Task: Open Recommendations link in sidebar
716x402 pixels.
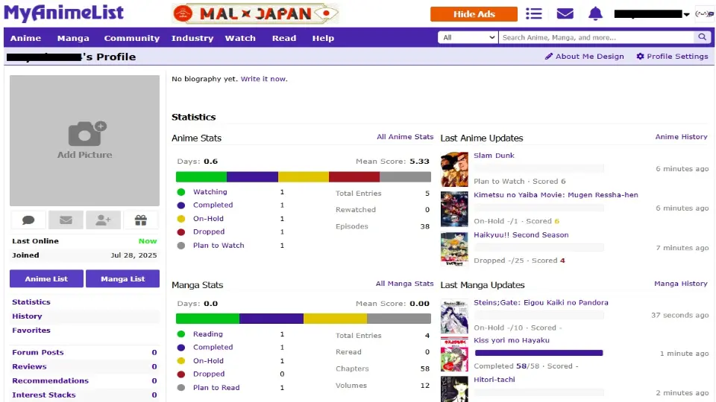Action: [50, 380]
